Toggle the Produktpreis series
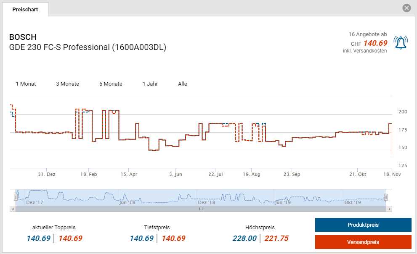The width and height of the screenshot is (417, 254). (363, 225)
